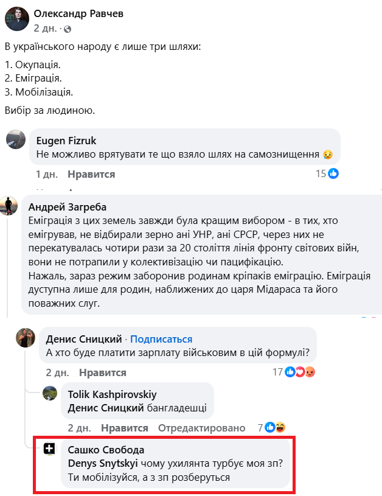Click Олександр Равчев's profile avatar
This screenshot has width=382, height=496.
[16, 19]
